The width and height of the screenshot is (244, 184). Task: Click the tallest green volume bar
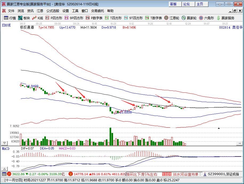[x=110, y=136]
